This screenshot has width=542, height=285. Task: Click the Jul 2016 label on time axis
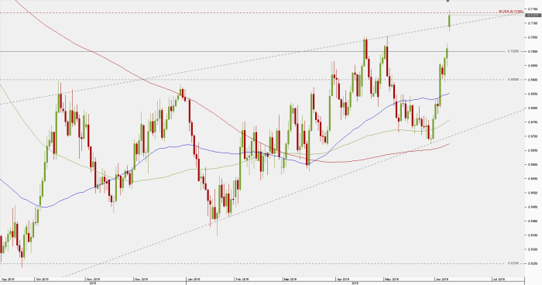[499, 279]
